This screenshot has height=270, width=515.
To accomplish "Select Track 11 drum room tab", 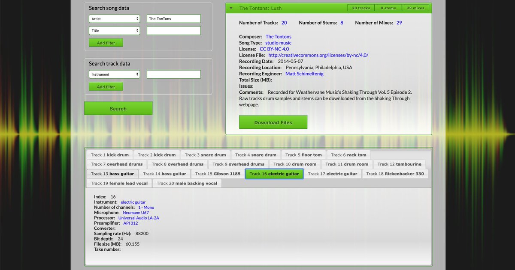I will 347,164.
